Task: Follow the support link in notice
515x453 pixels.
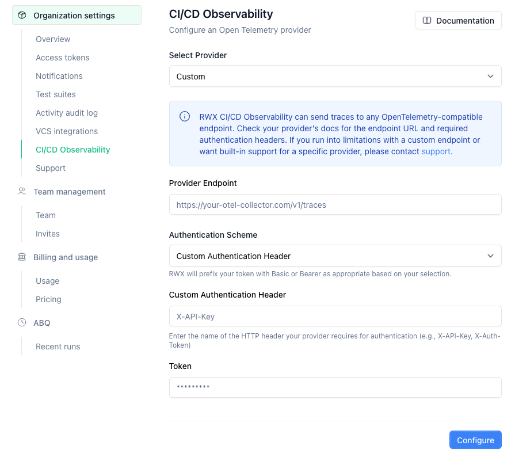Action: pyautogui.click(x=436, y=151)
